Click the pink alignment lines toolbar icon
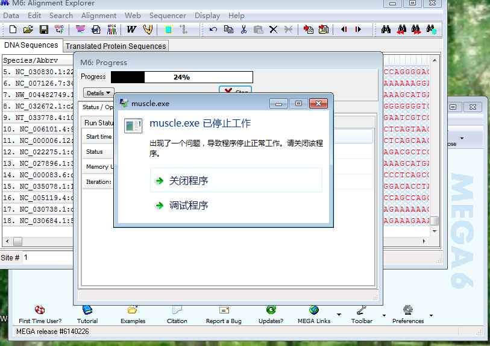The image size is (490, 346). (x=80, y=30)
